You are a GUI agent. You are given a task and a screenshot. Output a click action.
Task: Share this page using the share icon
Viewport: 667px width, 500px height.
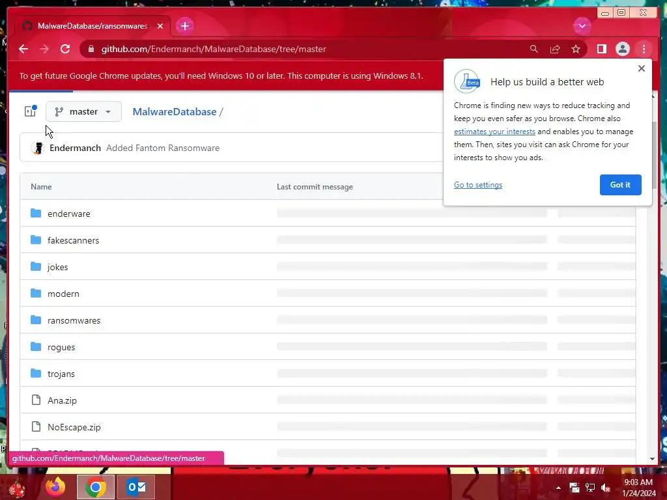click(x=555, y=49)
